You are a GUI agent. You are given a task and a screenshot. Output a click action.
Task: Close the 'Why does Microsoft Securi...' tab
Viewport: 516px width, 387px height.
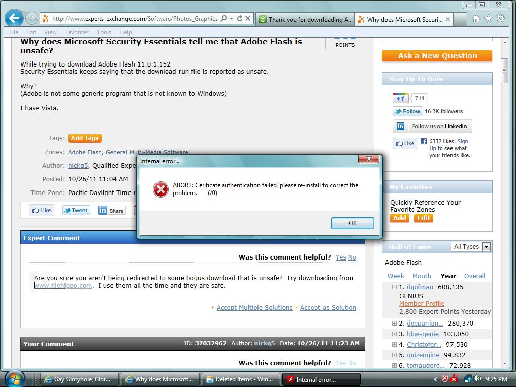tap(448, 20)
